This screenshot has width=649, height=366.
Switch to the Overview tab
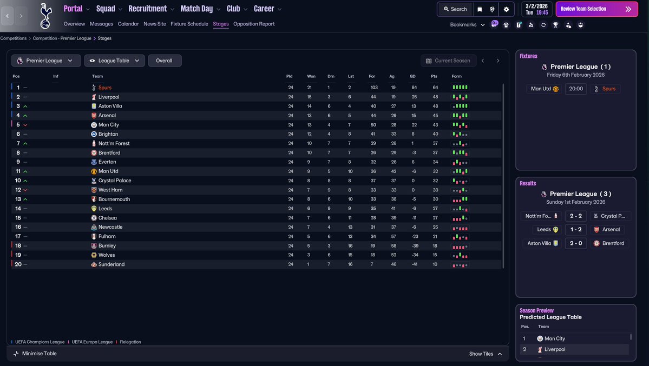[75, 24]
